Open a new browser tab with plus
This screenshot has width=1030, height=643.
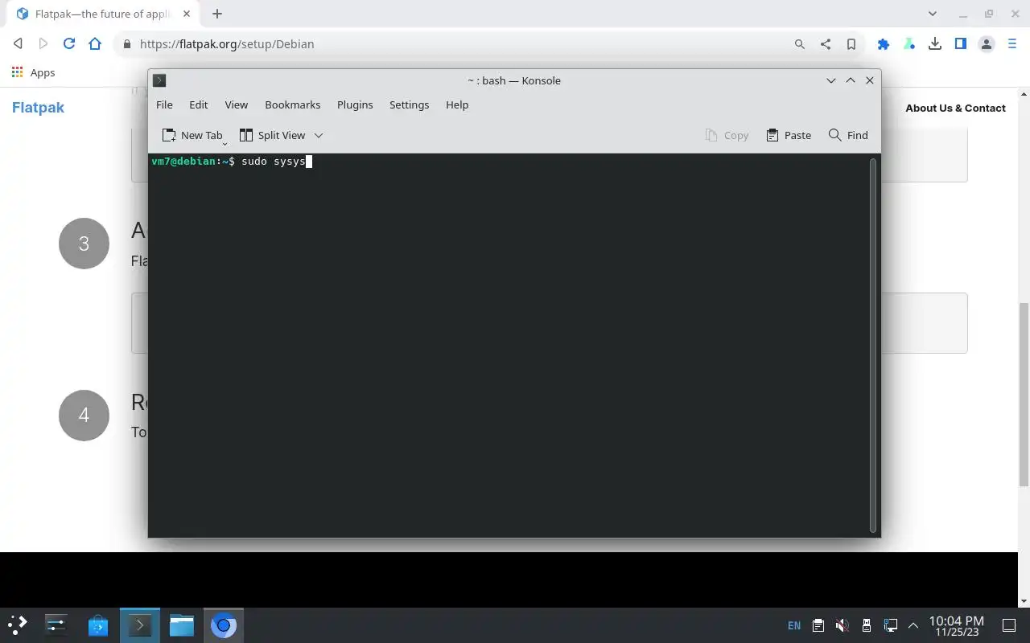coord(217,14)
